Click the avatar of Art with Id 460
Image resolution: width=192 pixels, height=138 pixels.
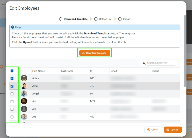(x=24, y=117)
